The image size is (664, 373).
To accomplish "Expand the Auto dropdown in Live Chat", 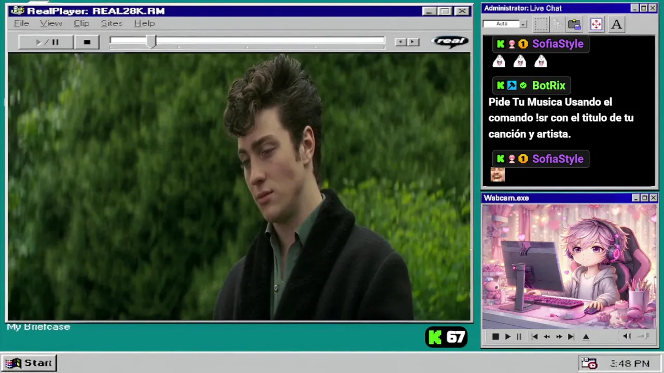I will [x=523, y=24].
